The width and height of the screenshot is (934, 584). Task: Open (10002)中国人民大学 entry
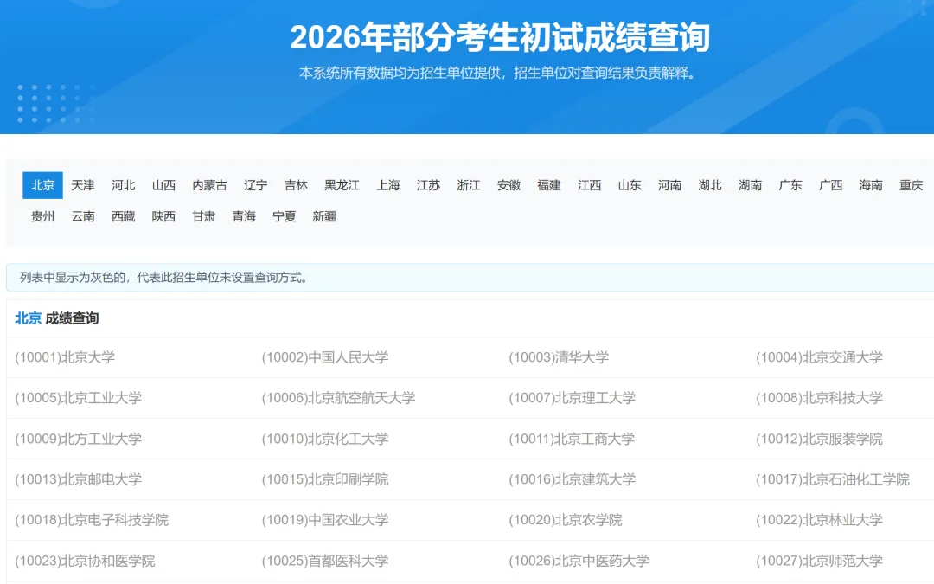[325, 357]
